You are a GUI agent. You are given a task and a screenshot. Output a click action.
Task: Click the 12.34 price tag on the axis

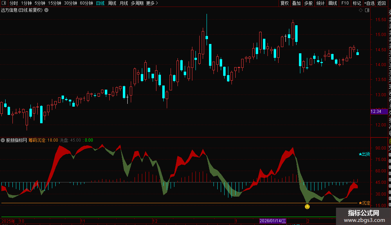379,111
